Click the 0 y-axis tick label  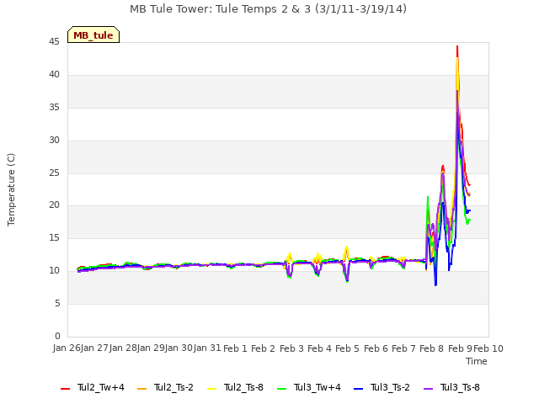pos(57,336)
